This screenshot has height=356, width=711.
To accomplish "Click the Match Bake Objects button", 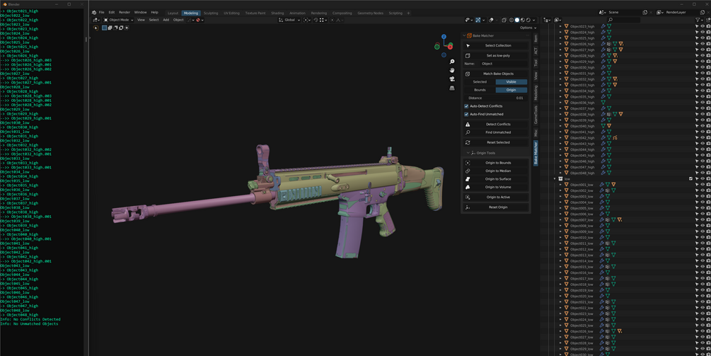I will 496,74.
